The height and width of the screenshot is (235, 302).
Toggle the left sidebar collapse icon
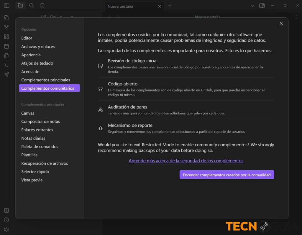coord(6,5)
